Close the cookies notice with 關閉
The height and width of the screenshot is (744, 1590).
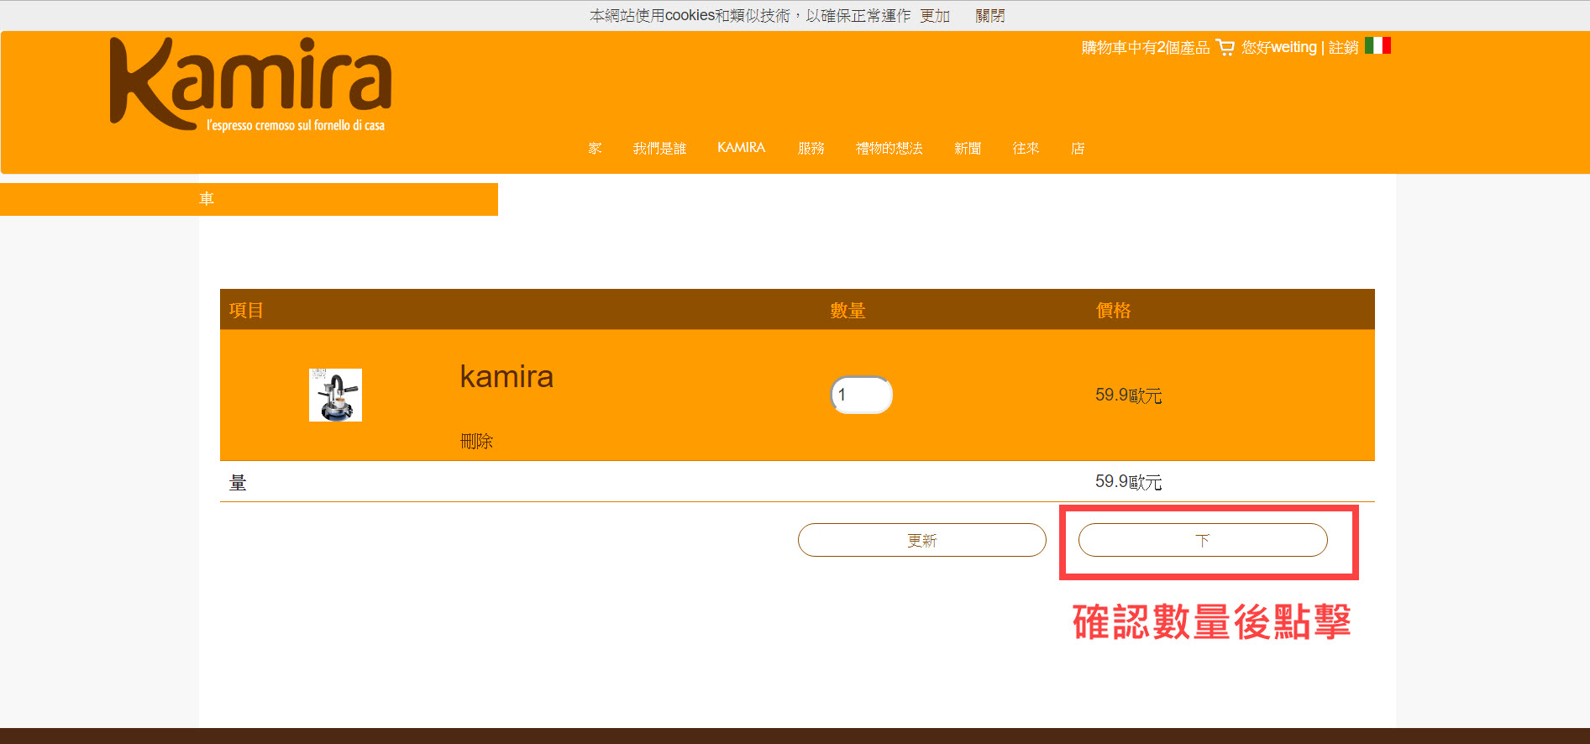pos(989,16)
